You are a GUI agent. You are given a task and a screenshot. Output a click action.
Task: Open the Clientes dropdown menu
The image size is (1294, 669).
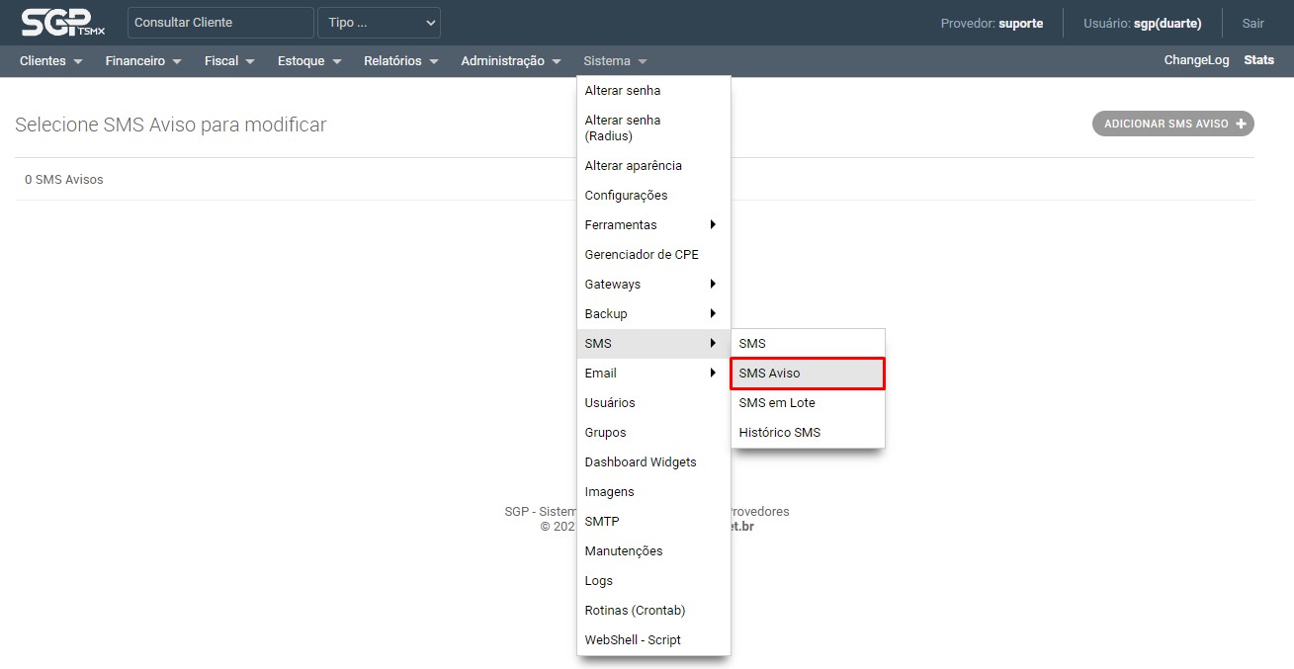coord(50,61)
